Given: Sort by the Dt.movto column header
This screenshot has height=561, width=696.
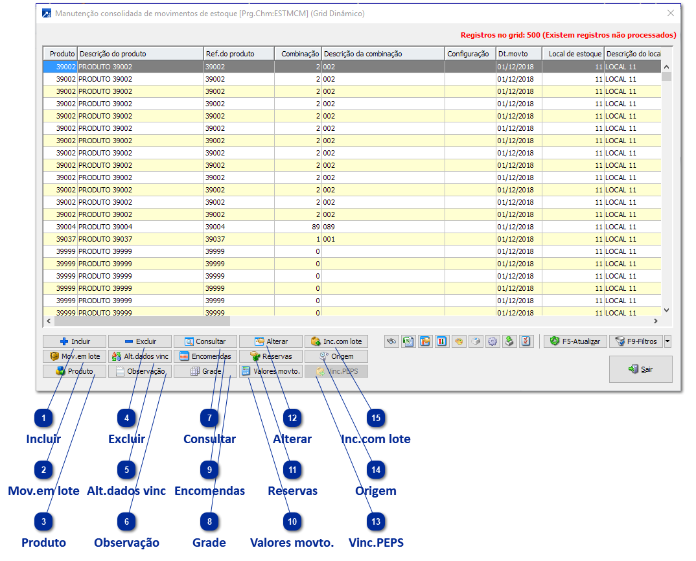Looking at the screenshot, I should (518, 54).
